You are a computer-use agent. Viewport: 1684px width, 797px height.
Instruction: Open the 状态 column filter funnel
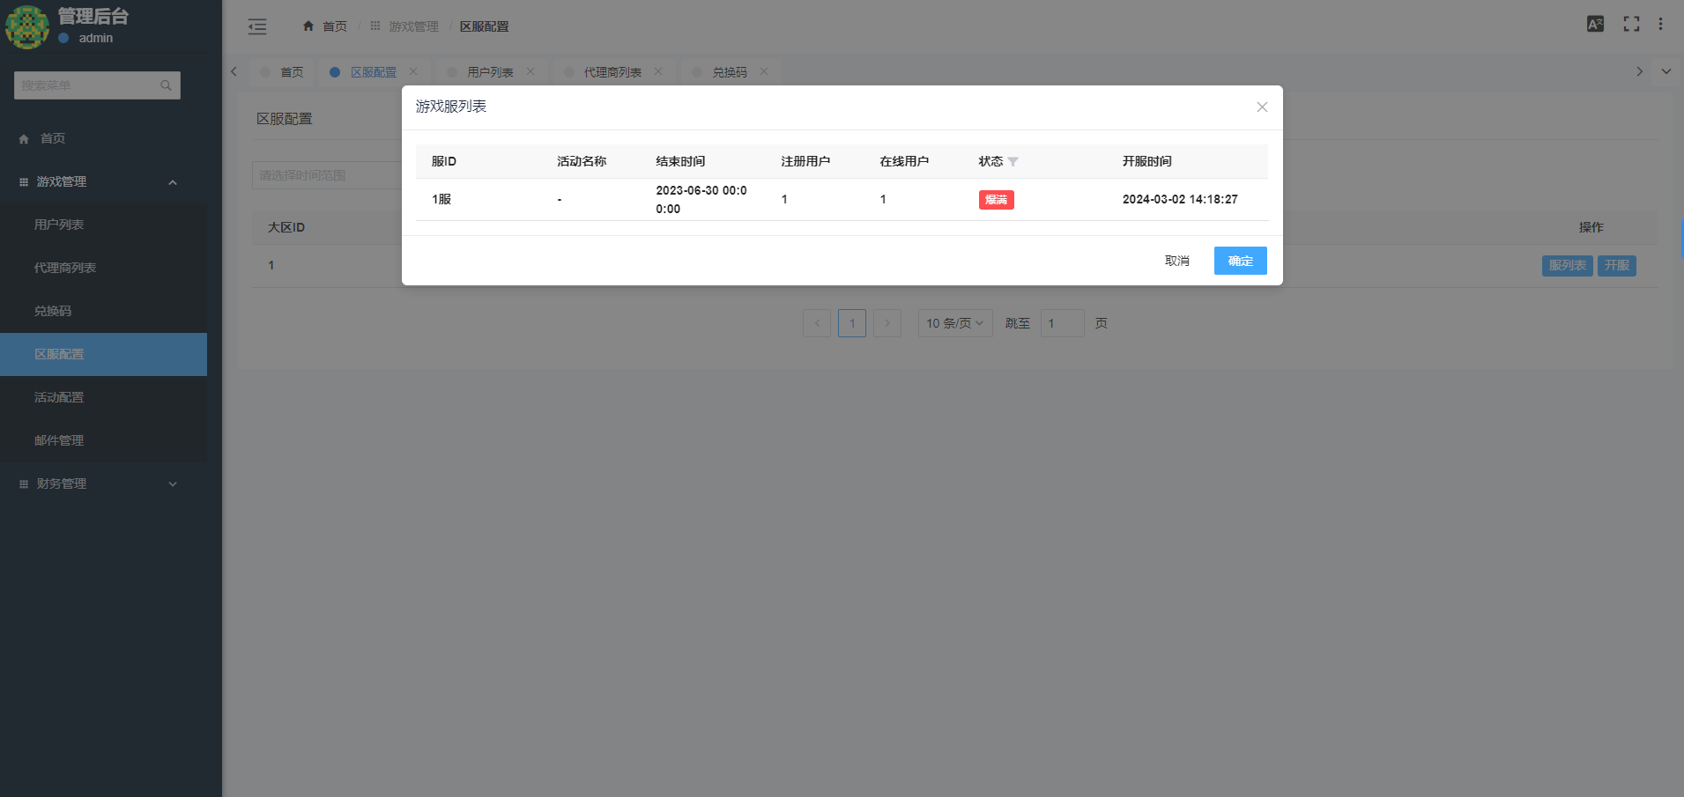point(1013,161)
